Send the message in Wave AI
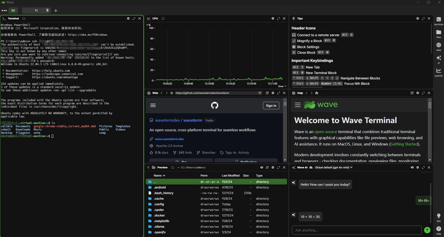This screenshot has width=444, height=237. pos(427,230)
